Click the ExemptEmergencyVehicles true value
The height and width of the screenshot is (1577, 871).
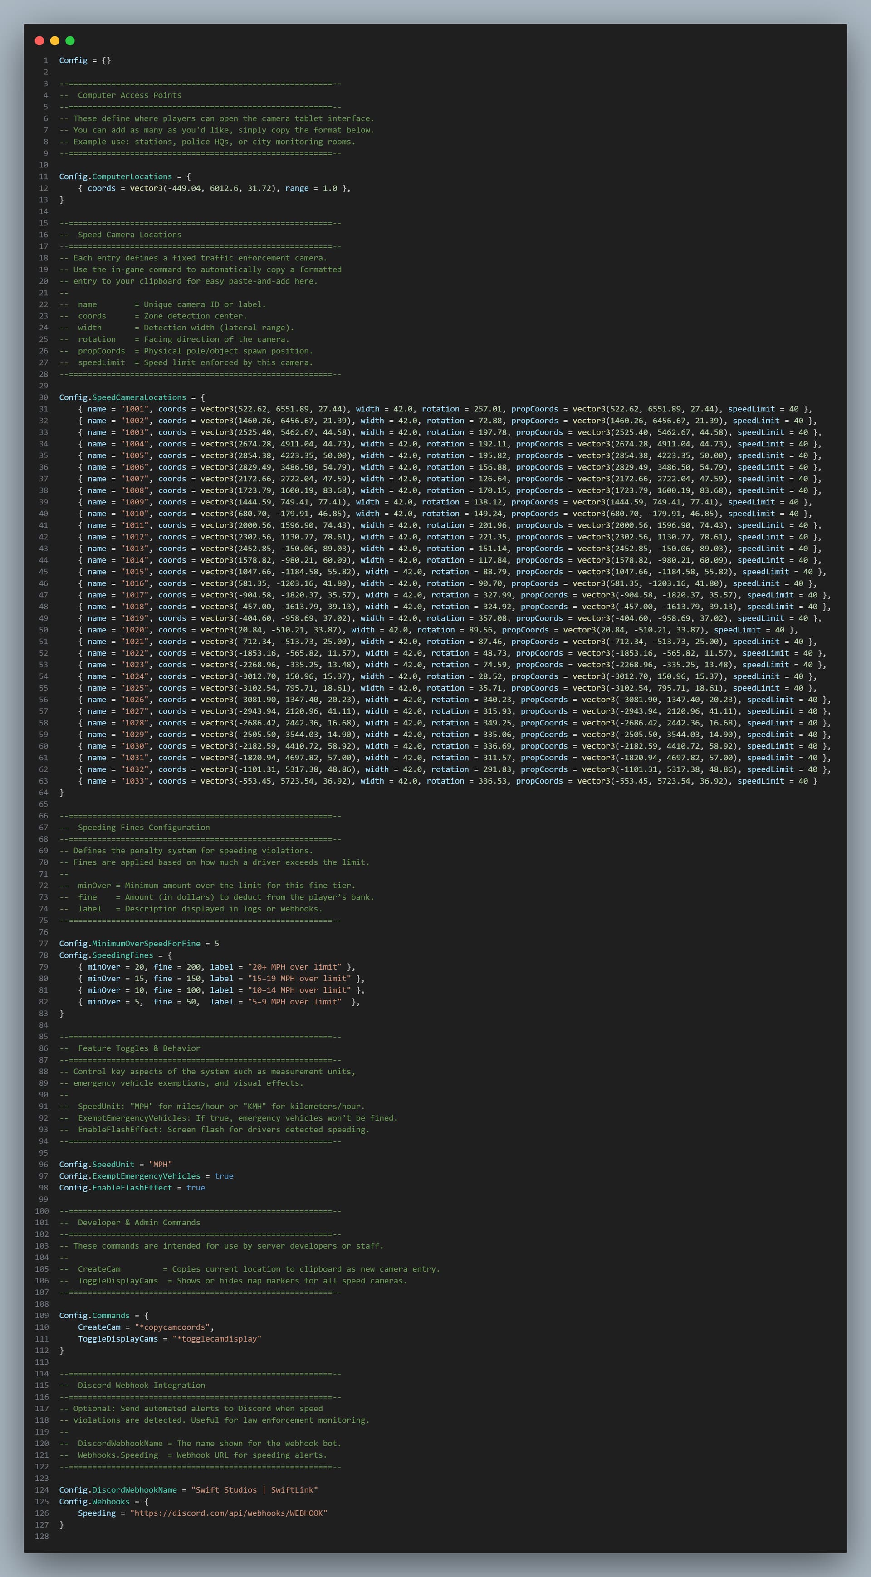(223, 1176)
